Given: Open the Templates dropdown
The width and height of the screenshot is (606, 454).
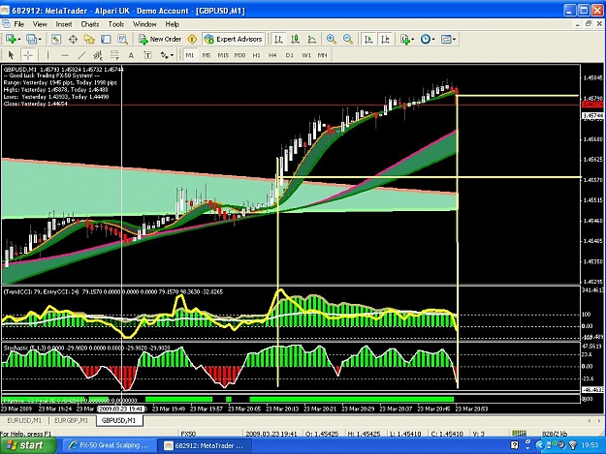Looking at the screenshot, I should pos(448,39).
